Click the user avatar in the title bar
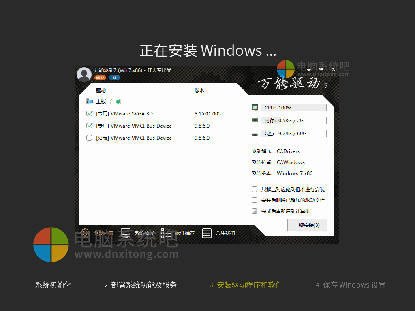Viewport: 415px width, 311px height. [84, 74]
